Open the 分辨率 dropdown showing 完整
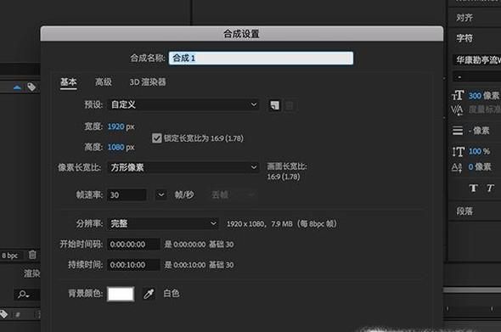Image resolution: width=501 pixels, height=332 pixels. pyautogui.click(x=163, y=223)
